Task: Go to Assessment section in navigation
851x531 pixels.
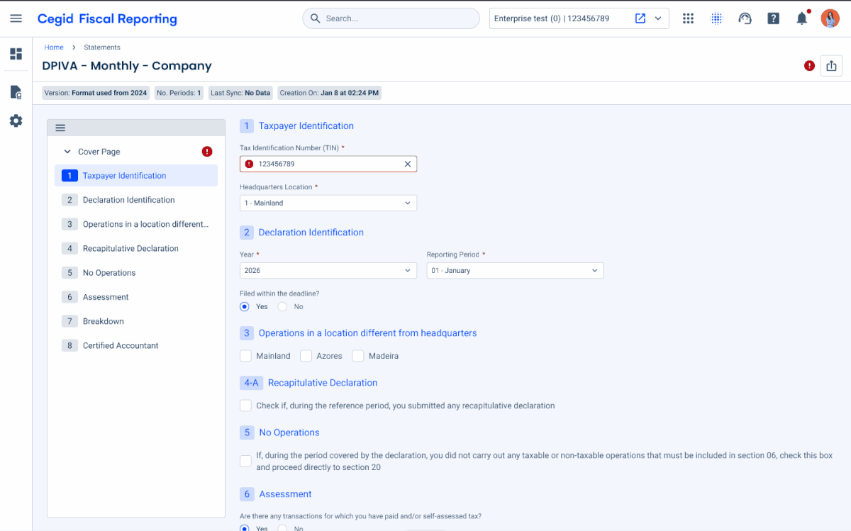Action: pyautogui.click(x=106, y=297)
